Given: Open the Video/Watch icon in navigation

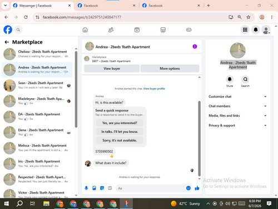Looking at the screenshot, I should pos(137,30).
